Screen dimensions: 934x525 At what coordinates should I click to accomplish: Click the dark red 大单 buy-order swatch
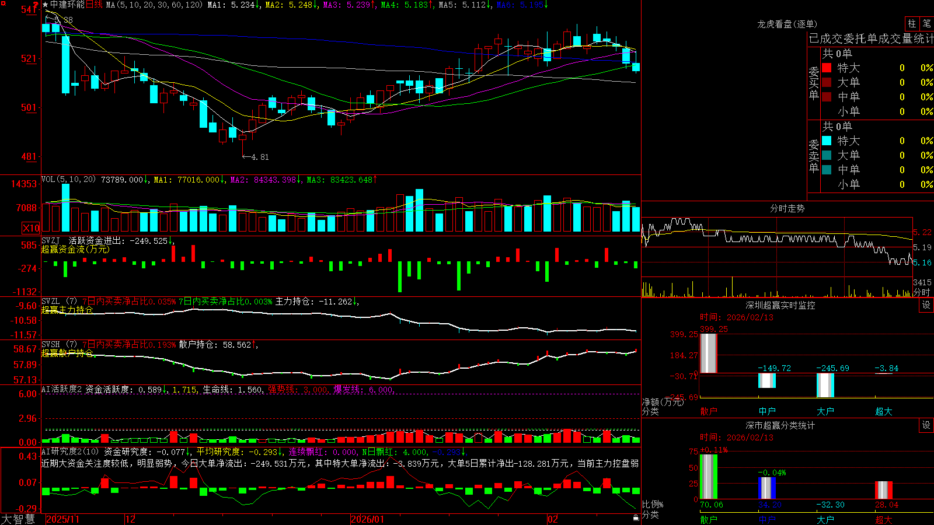827,82
